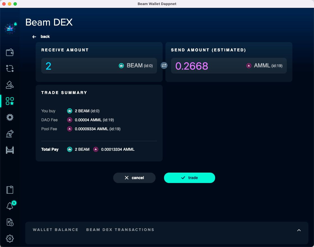Expand the bottom wallet balance panel
This screenshot has height=247, width=314.
(x=299, y=230)
